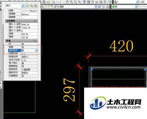
Task: Open the color dropdown showing 绿
Action: (x=136, y=7)
